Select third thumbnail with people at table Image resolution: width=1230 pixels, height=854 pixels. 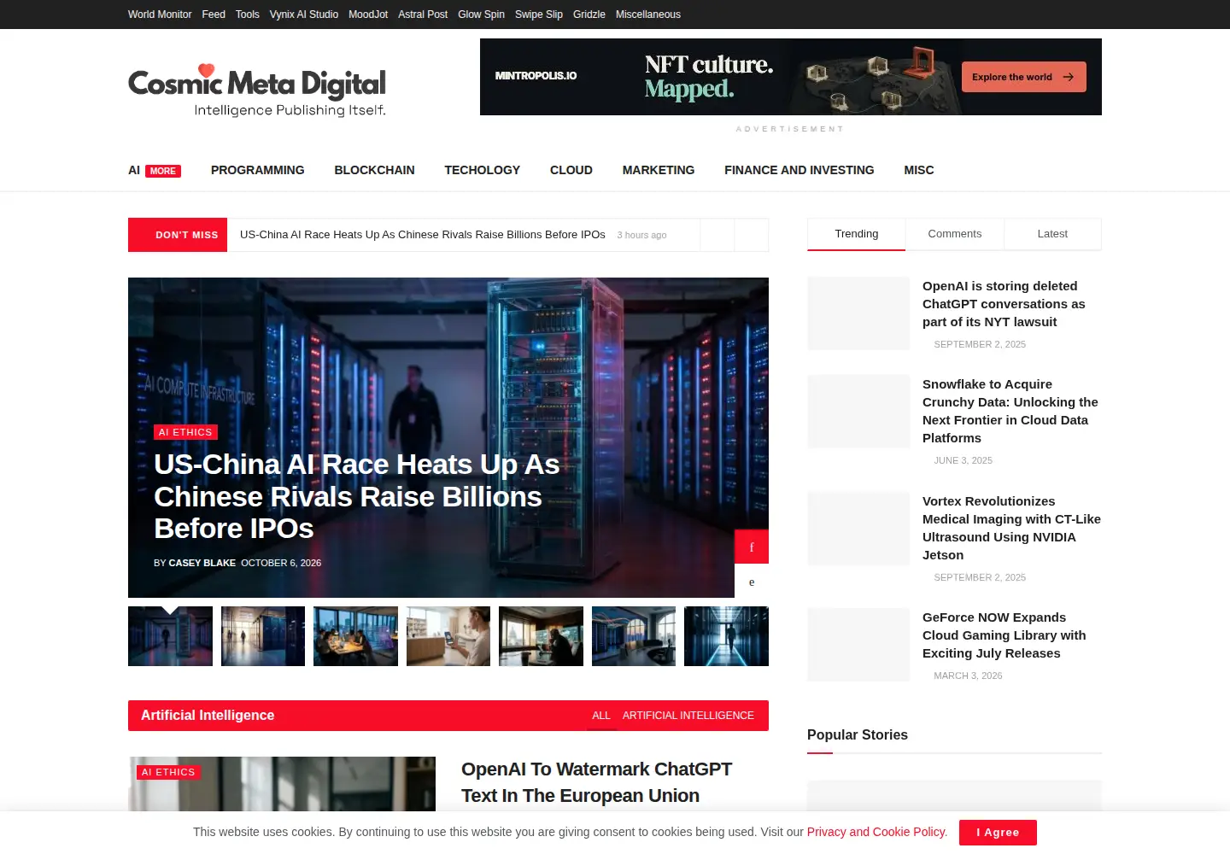click(x=355, y=636)
